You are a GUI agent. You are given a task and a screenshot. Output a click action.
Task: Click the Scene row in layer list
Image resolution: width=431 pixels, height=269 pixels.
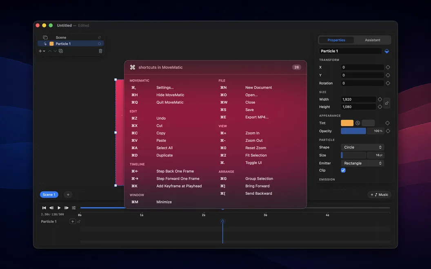[x=71, y=37]
